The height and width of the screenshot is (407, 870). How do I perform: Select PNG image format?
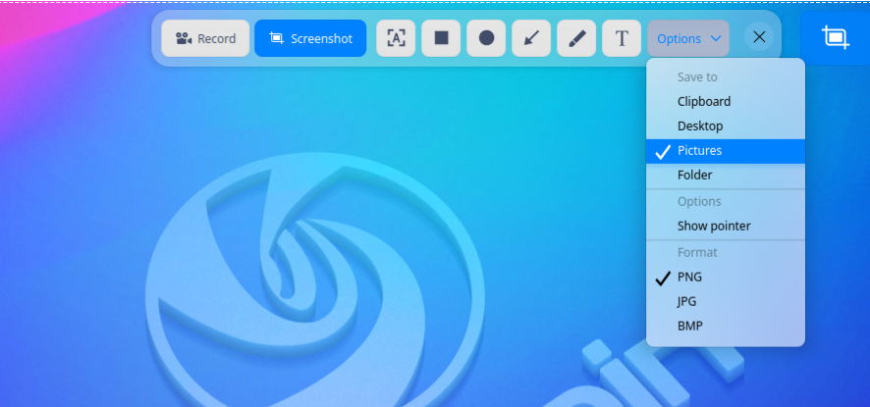(x=726, y=277)
